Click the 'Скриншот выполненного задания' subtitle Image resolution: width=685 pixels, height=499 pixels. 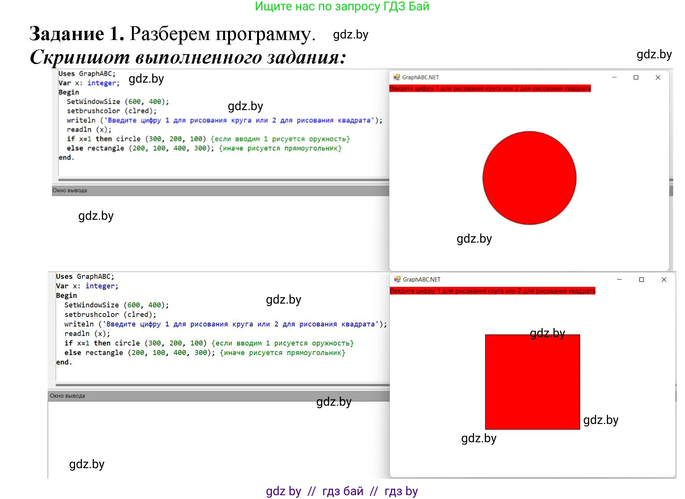coord(188,58)
